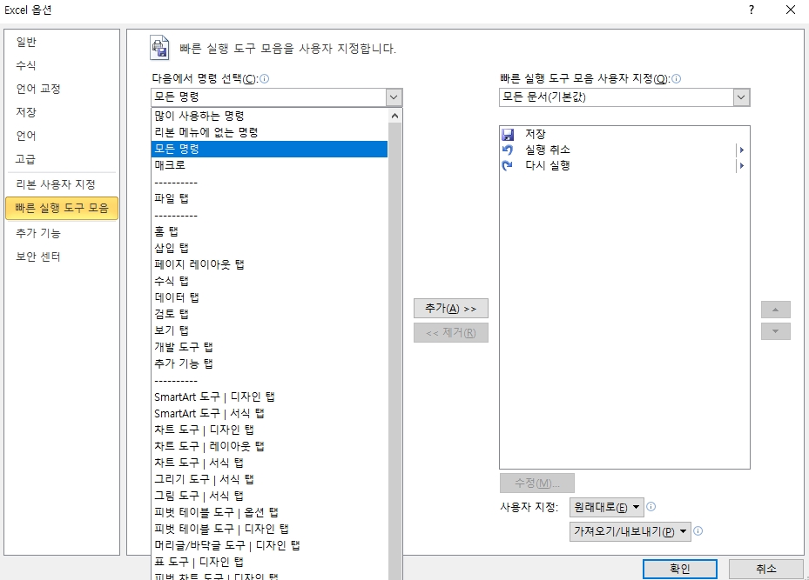The height and width of the screenshot is (580, 809).
Task: Open the 언어 options category
Action: (62, 136)
